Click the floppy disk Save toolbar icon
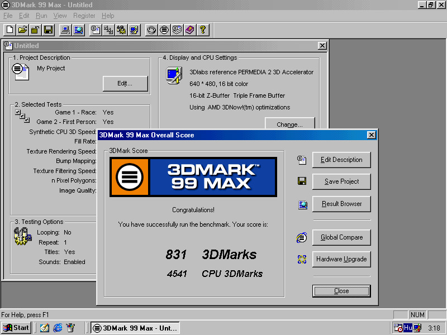447x335 pixels. pyautogui.click(x=49, y=30)
